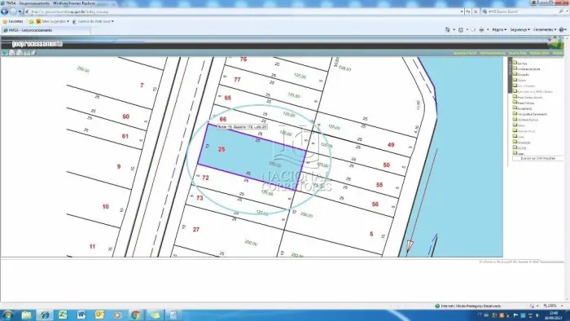570x321 pixels.
Task: Expand the Unidades de Saúde layer folder
Action: [515, 68]
